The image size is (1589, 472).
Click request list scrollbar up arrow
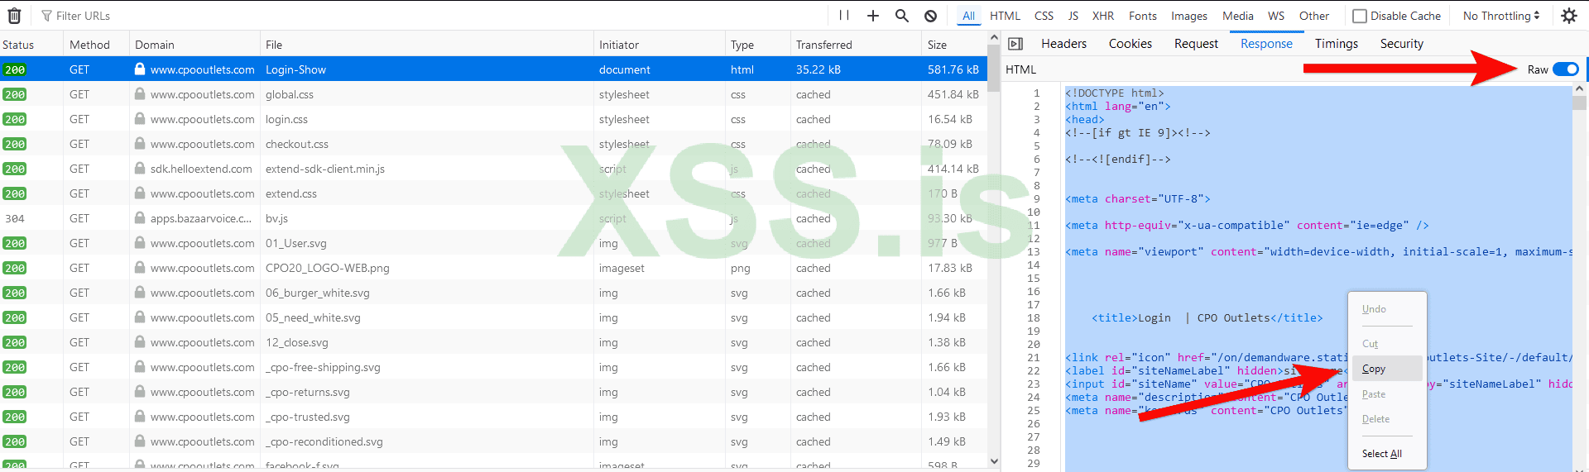pos(994,38)
